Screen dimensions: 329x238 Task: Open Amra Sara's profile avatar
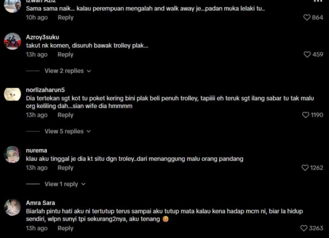click(12, 207)
